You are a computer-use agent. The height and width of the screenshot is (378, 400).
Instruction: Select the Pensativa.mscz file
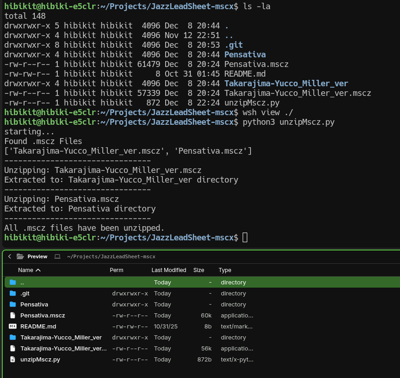click(43, 315)
